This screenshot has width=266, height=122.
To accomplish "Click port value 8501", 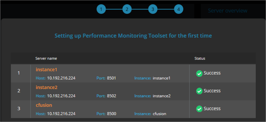I will 112,78.
